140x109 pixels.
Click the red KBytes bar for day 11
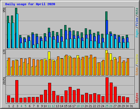point(49,93)
